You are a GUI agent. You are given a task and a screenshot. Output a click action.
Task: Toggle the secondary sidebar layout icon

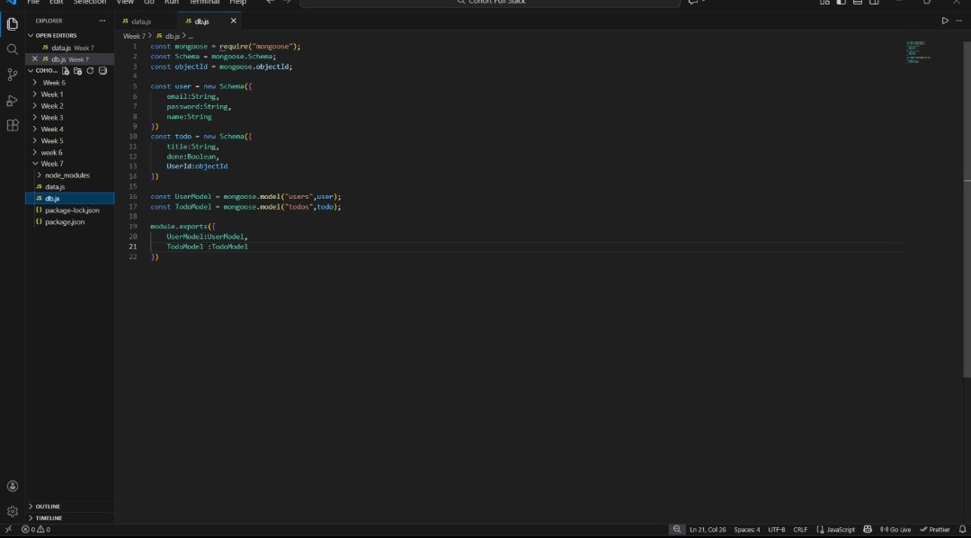point(875,2)
